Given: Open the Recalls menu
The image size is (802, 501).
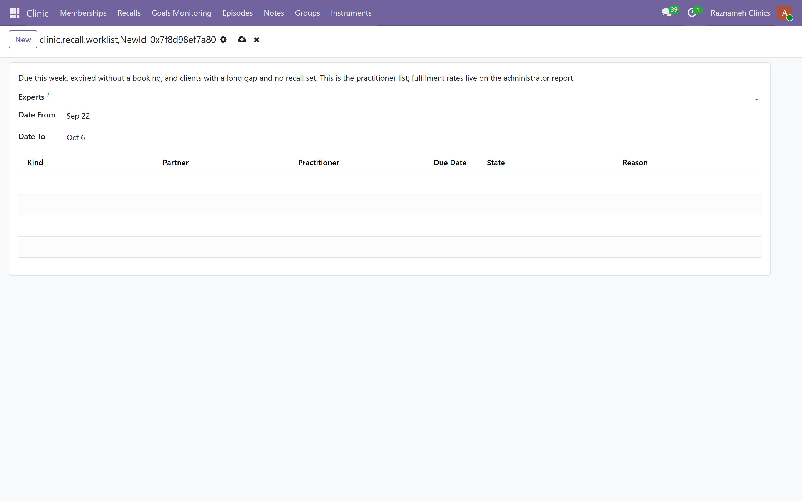Looking at the screenshot, I should coord(129,13).
